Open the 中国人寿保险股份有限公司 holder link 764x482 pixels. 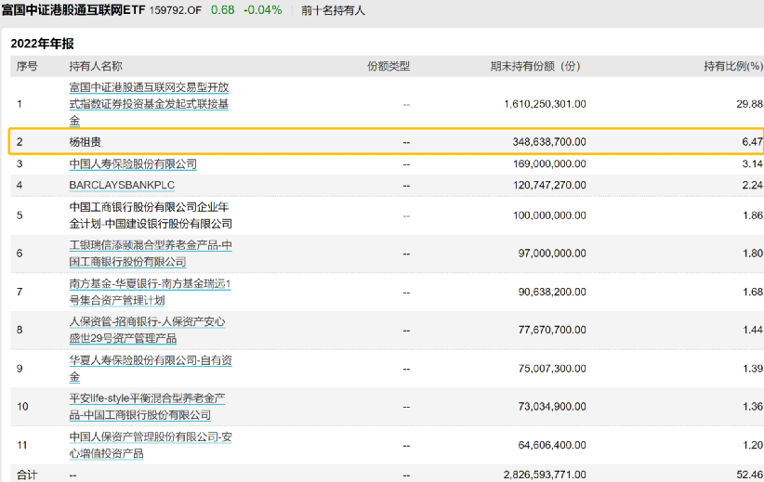(x=133, y=164)
